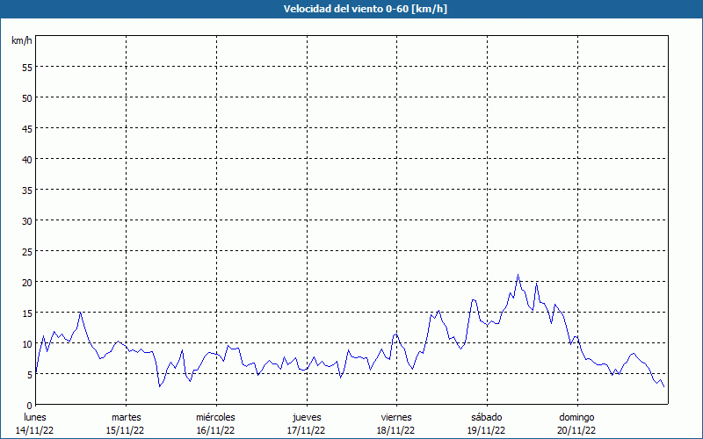The width and height of the screenshot is (703, 439).
Task: Click the highest wind peak on sábado
Action: (518, 275)
